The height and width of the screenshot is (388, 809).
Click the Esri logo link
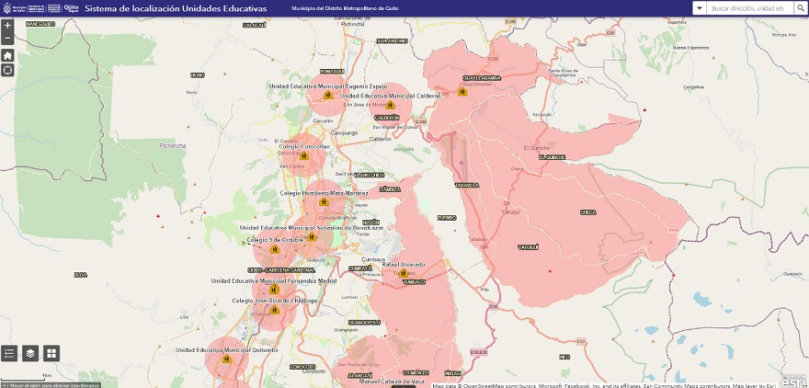(x=792, y=379)
